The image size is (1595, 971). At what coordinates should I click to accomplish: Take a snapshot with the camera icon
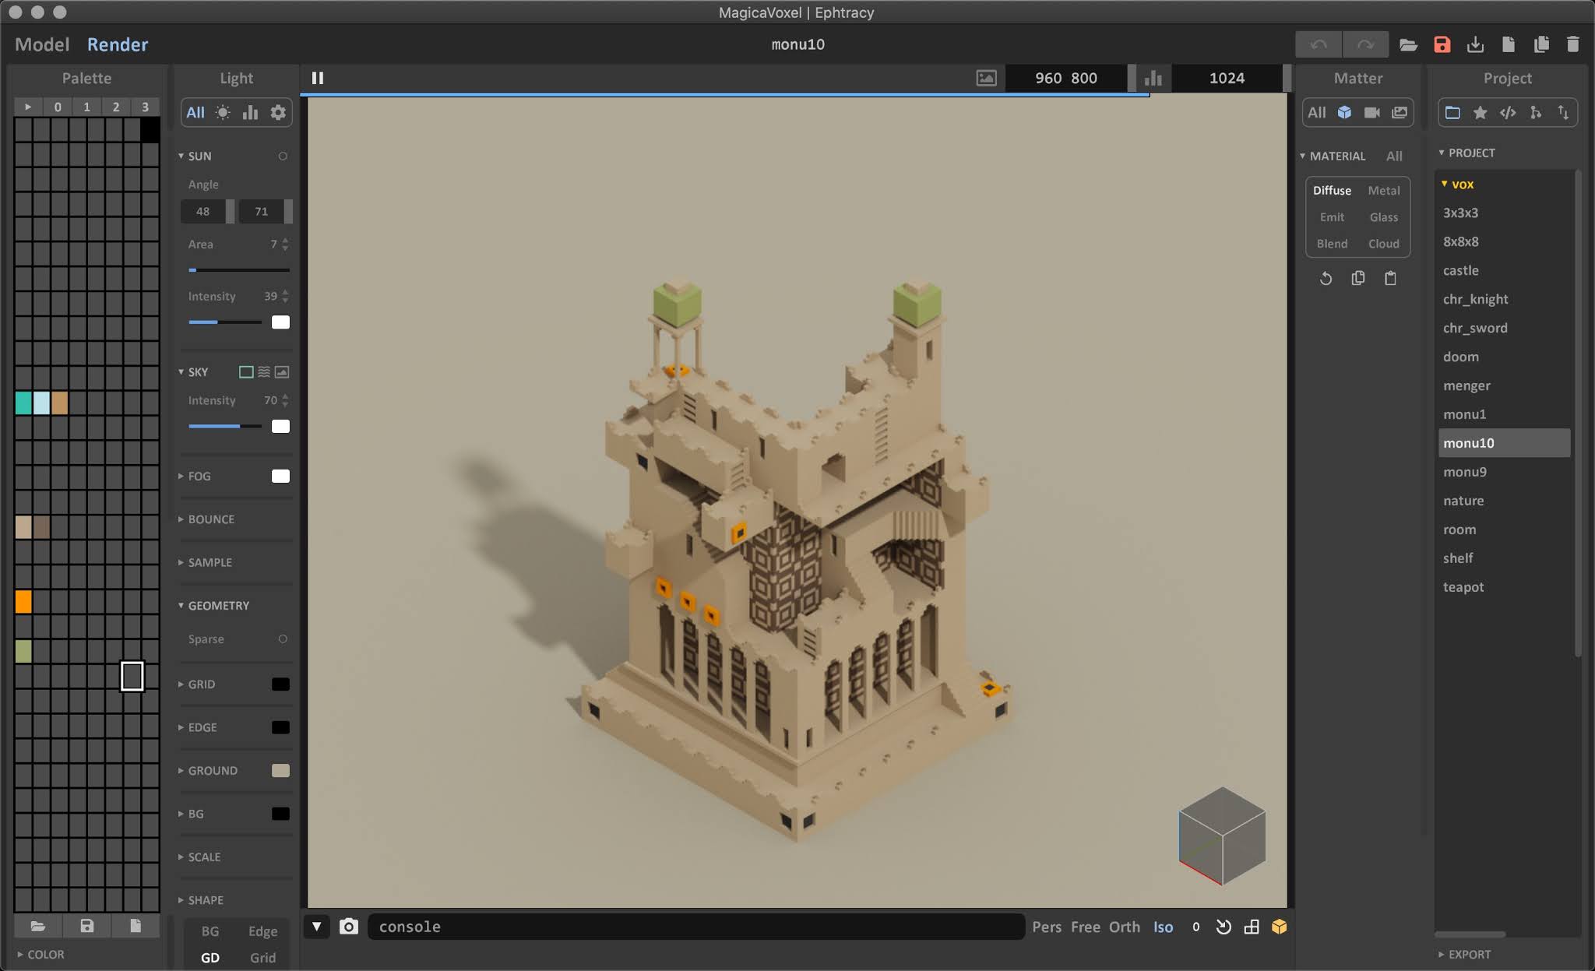[349, 927]
